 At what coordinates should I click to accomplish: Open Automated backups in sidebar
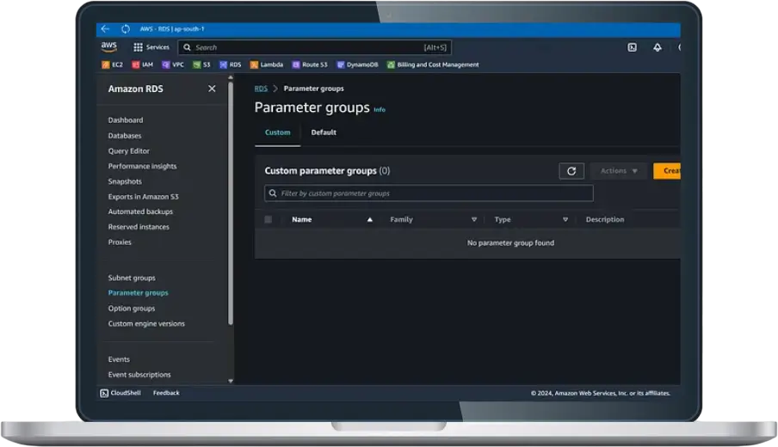point(140,211)
